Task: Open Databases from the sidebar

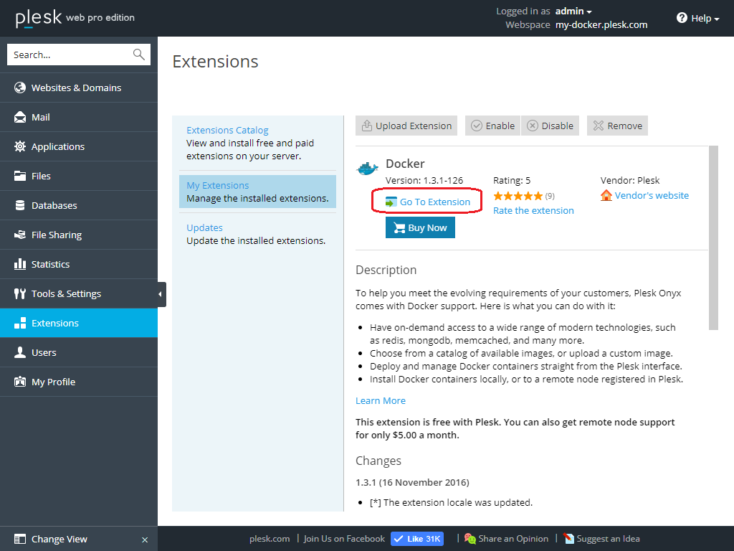Action: [79, 205]
